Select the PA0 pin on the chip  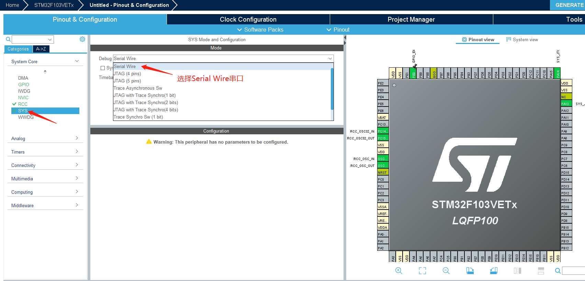(383, 234)
